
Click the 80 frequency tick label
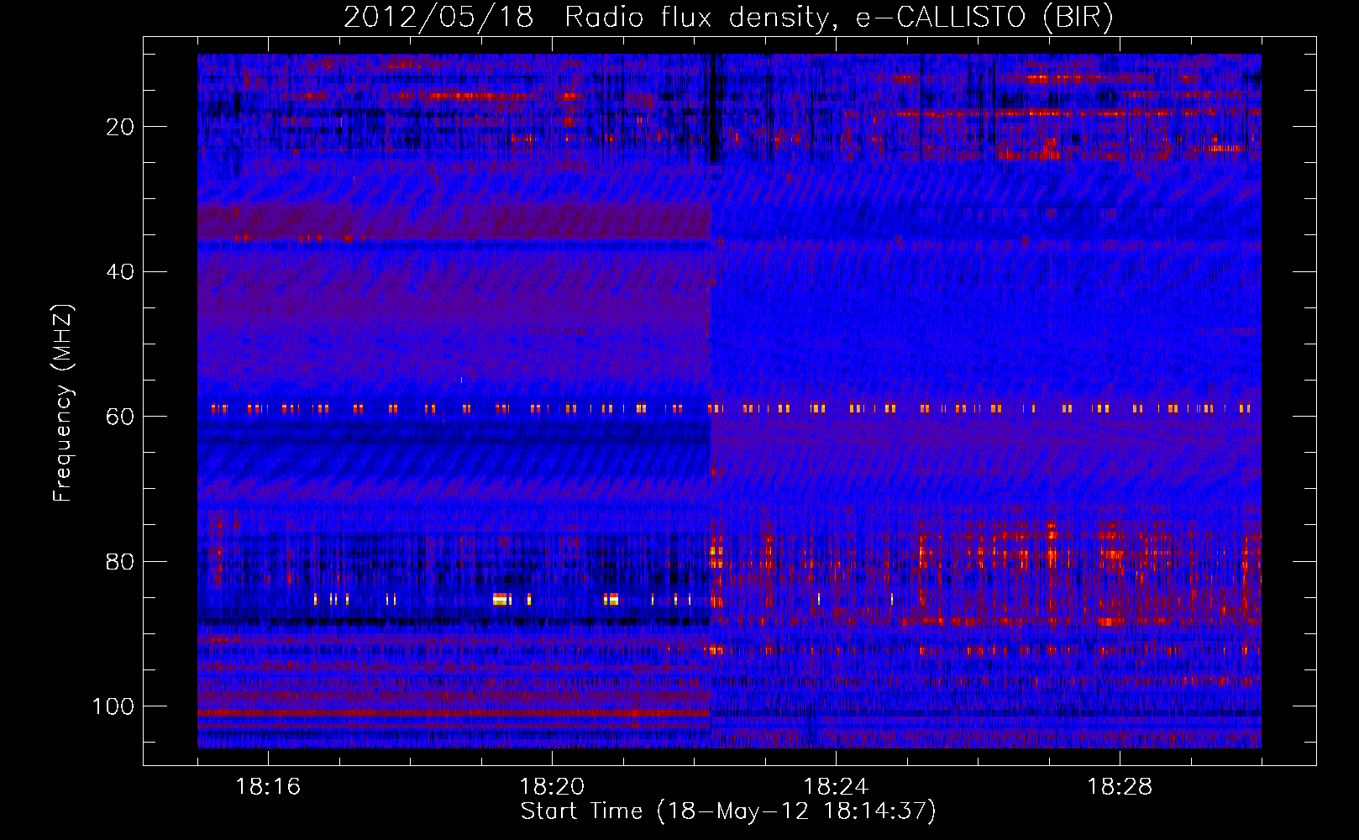(120, 562)
